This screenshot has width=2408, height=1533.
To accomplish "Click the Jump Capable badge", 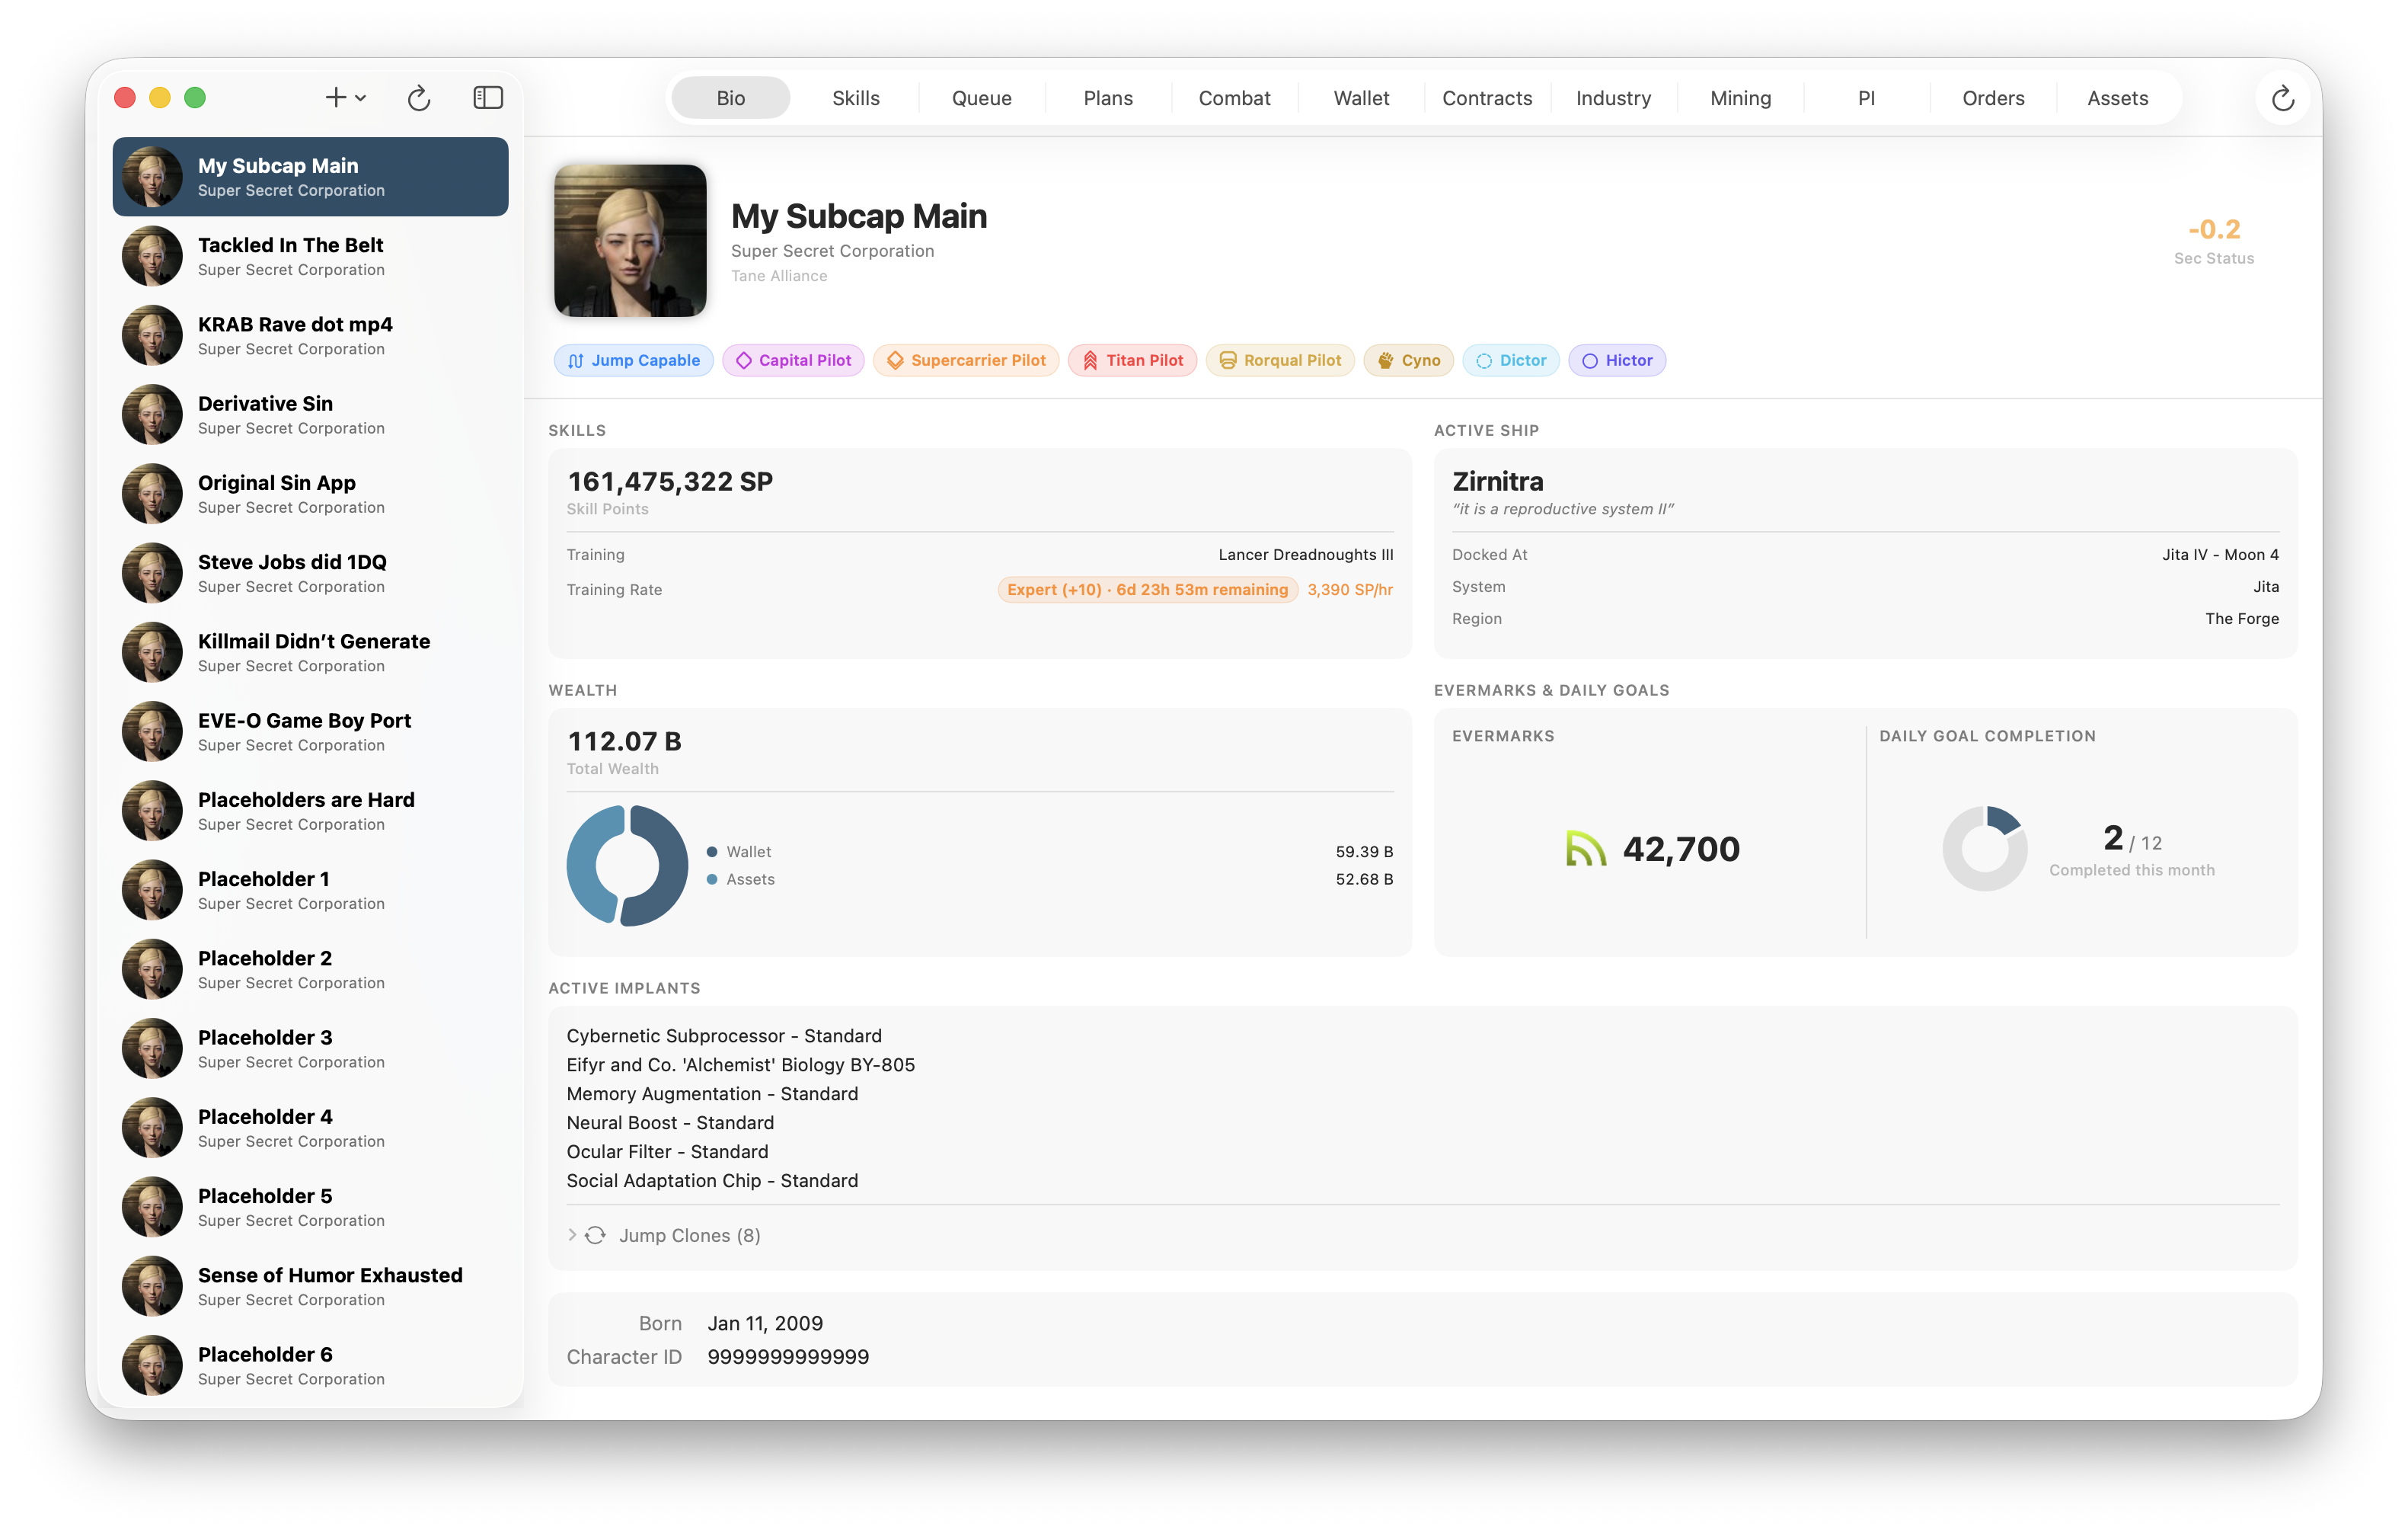I will click(x=634, y=360).
